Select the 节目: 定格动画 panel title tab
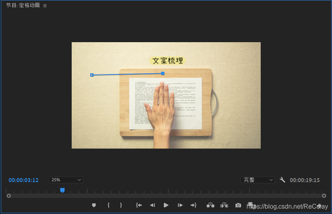 point(23,5)
